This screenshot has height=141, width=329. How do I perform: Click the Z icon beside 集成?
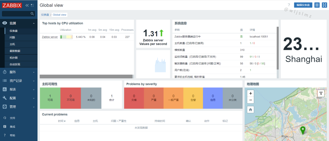pyautogui.click(x=5, y=126)
